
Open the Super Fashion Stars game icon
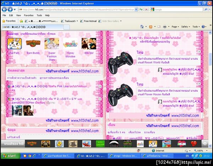[x=52, y=44]
